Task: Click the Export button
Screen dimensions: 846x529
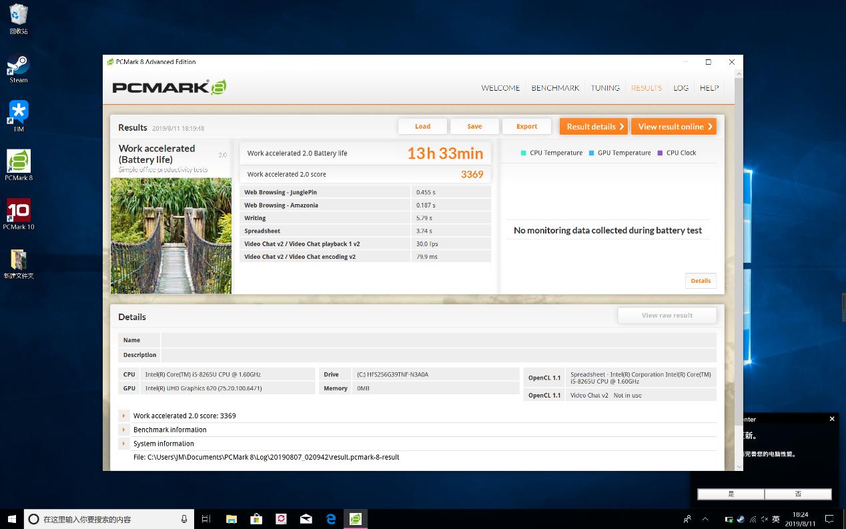Action: tap(526, 126)
